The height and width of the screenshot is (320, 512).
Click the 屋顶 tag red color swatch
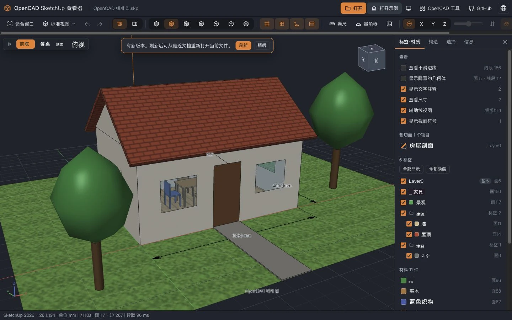(417, 234)
